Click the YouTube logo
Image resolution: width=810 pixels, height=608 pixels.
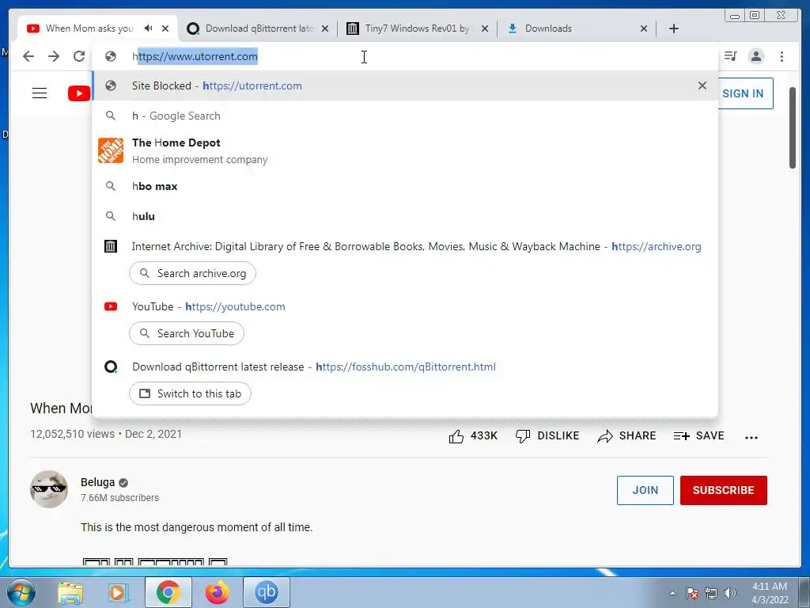tap(79, 93)
